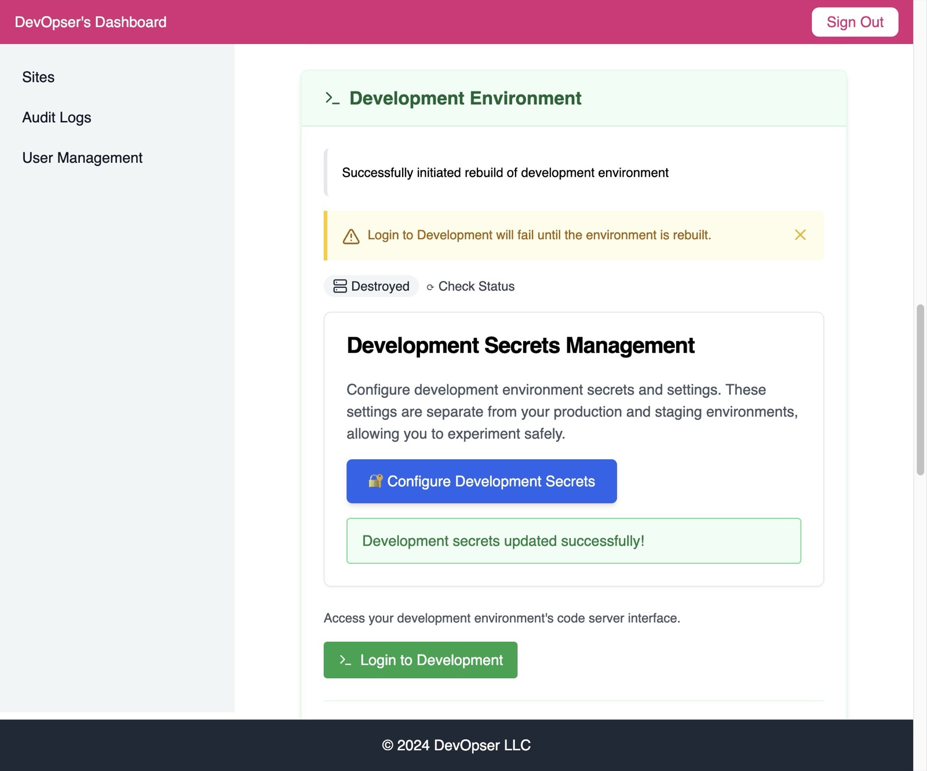Open Configure Development Secrets
The image size is (927, 771).
(x=481, y=481)
